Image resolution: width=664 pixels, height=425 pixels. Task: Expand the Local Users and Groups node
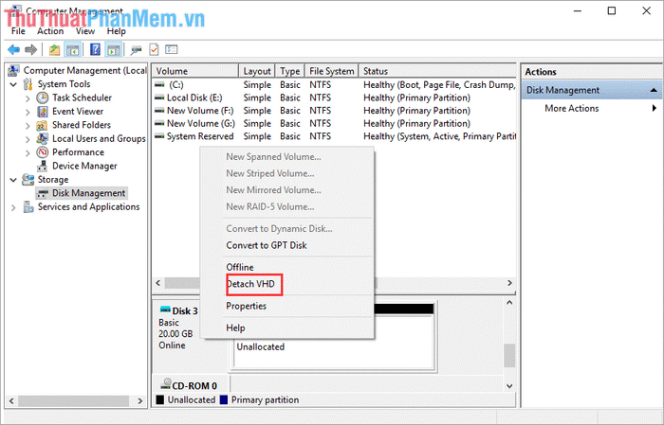click(28, 139)
